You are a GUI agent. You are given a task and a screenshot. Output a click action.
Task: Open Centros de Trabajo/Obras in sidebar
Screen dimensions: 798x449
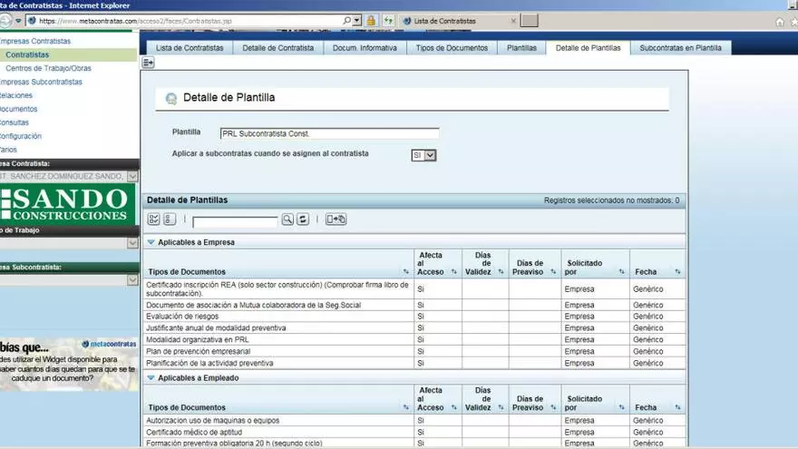[x=48, y=68]
